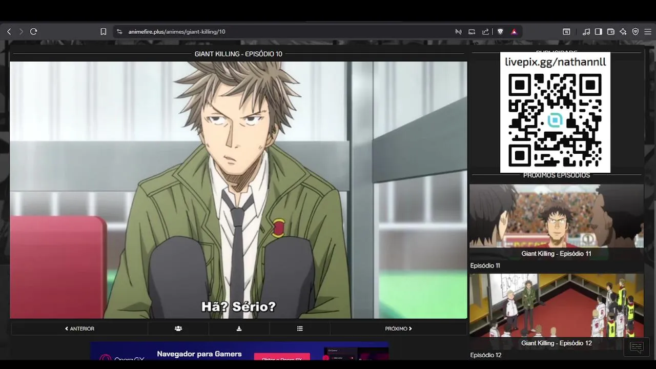This screenshot has height=369, width=656.
Task: Open the VPN shield icon
Action: tap(635, 32)
